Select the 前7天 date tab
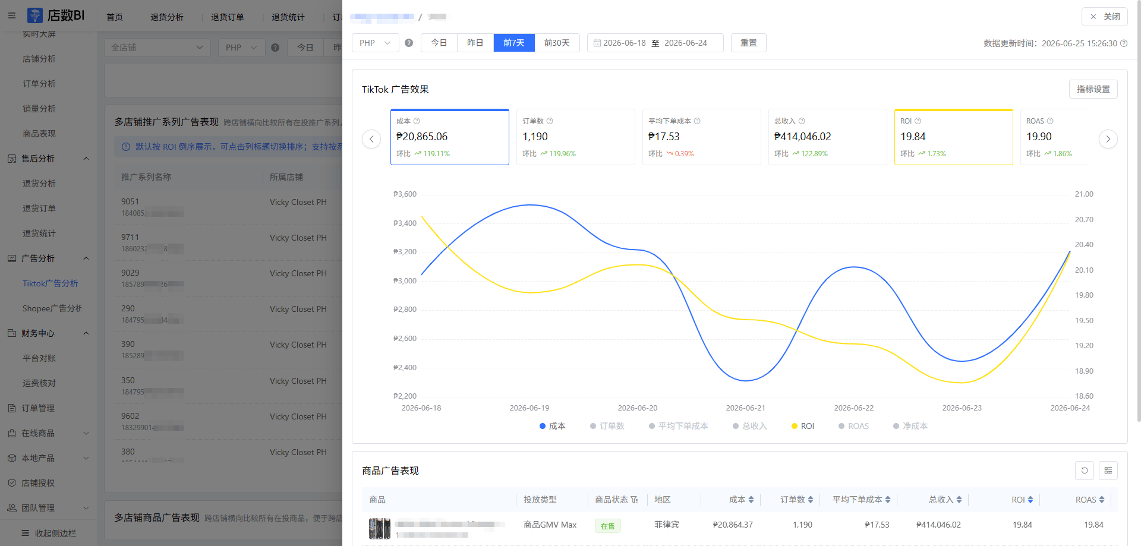Viewport: 1141px width, 546px height. (x=514, y=43)
